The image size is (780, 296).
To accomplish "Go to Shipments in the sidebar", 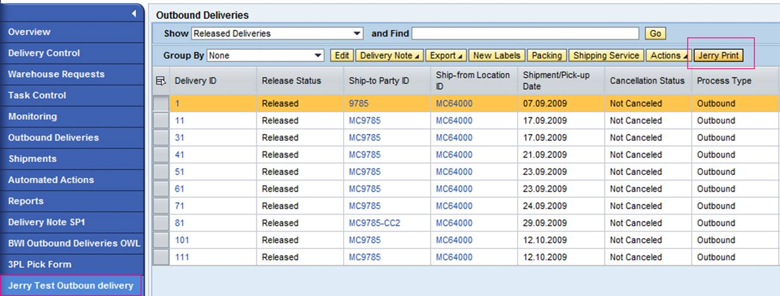I will 72,159.
